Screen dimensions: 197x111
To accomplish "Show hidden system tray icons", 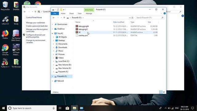I will [x=166, y=108].
